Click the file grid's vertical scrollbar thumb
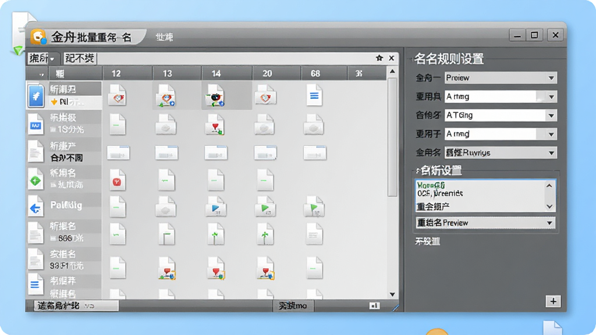Image resolution: width=596 pixels, height=335 pixels. 392,137
